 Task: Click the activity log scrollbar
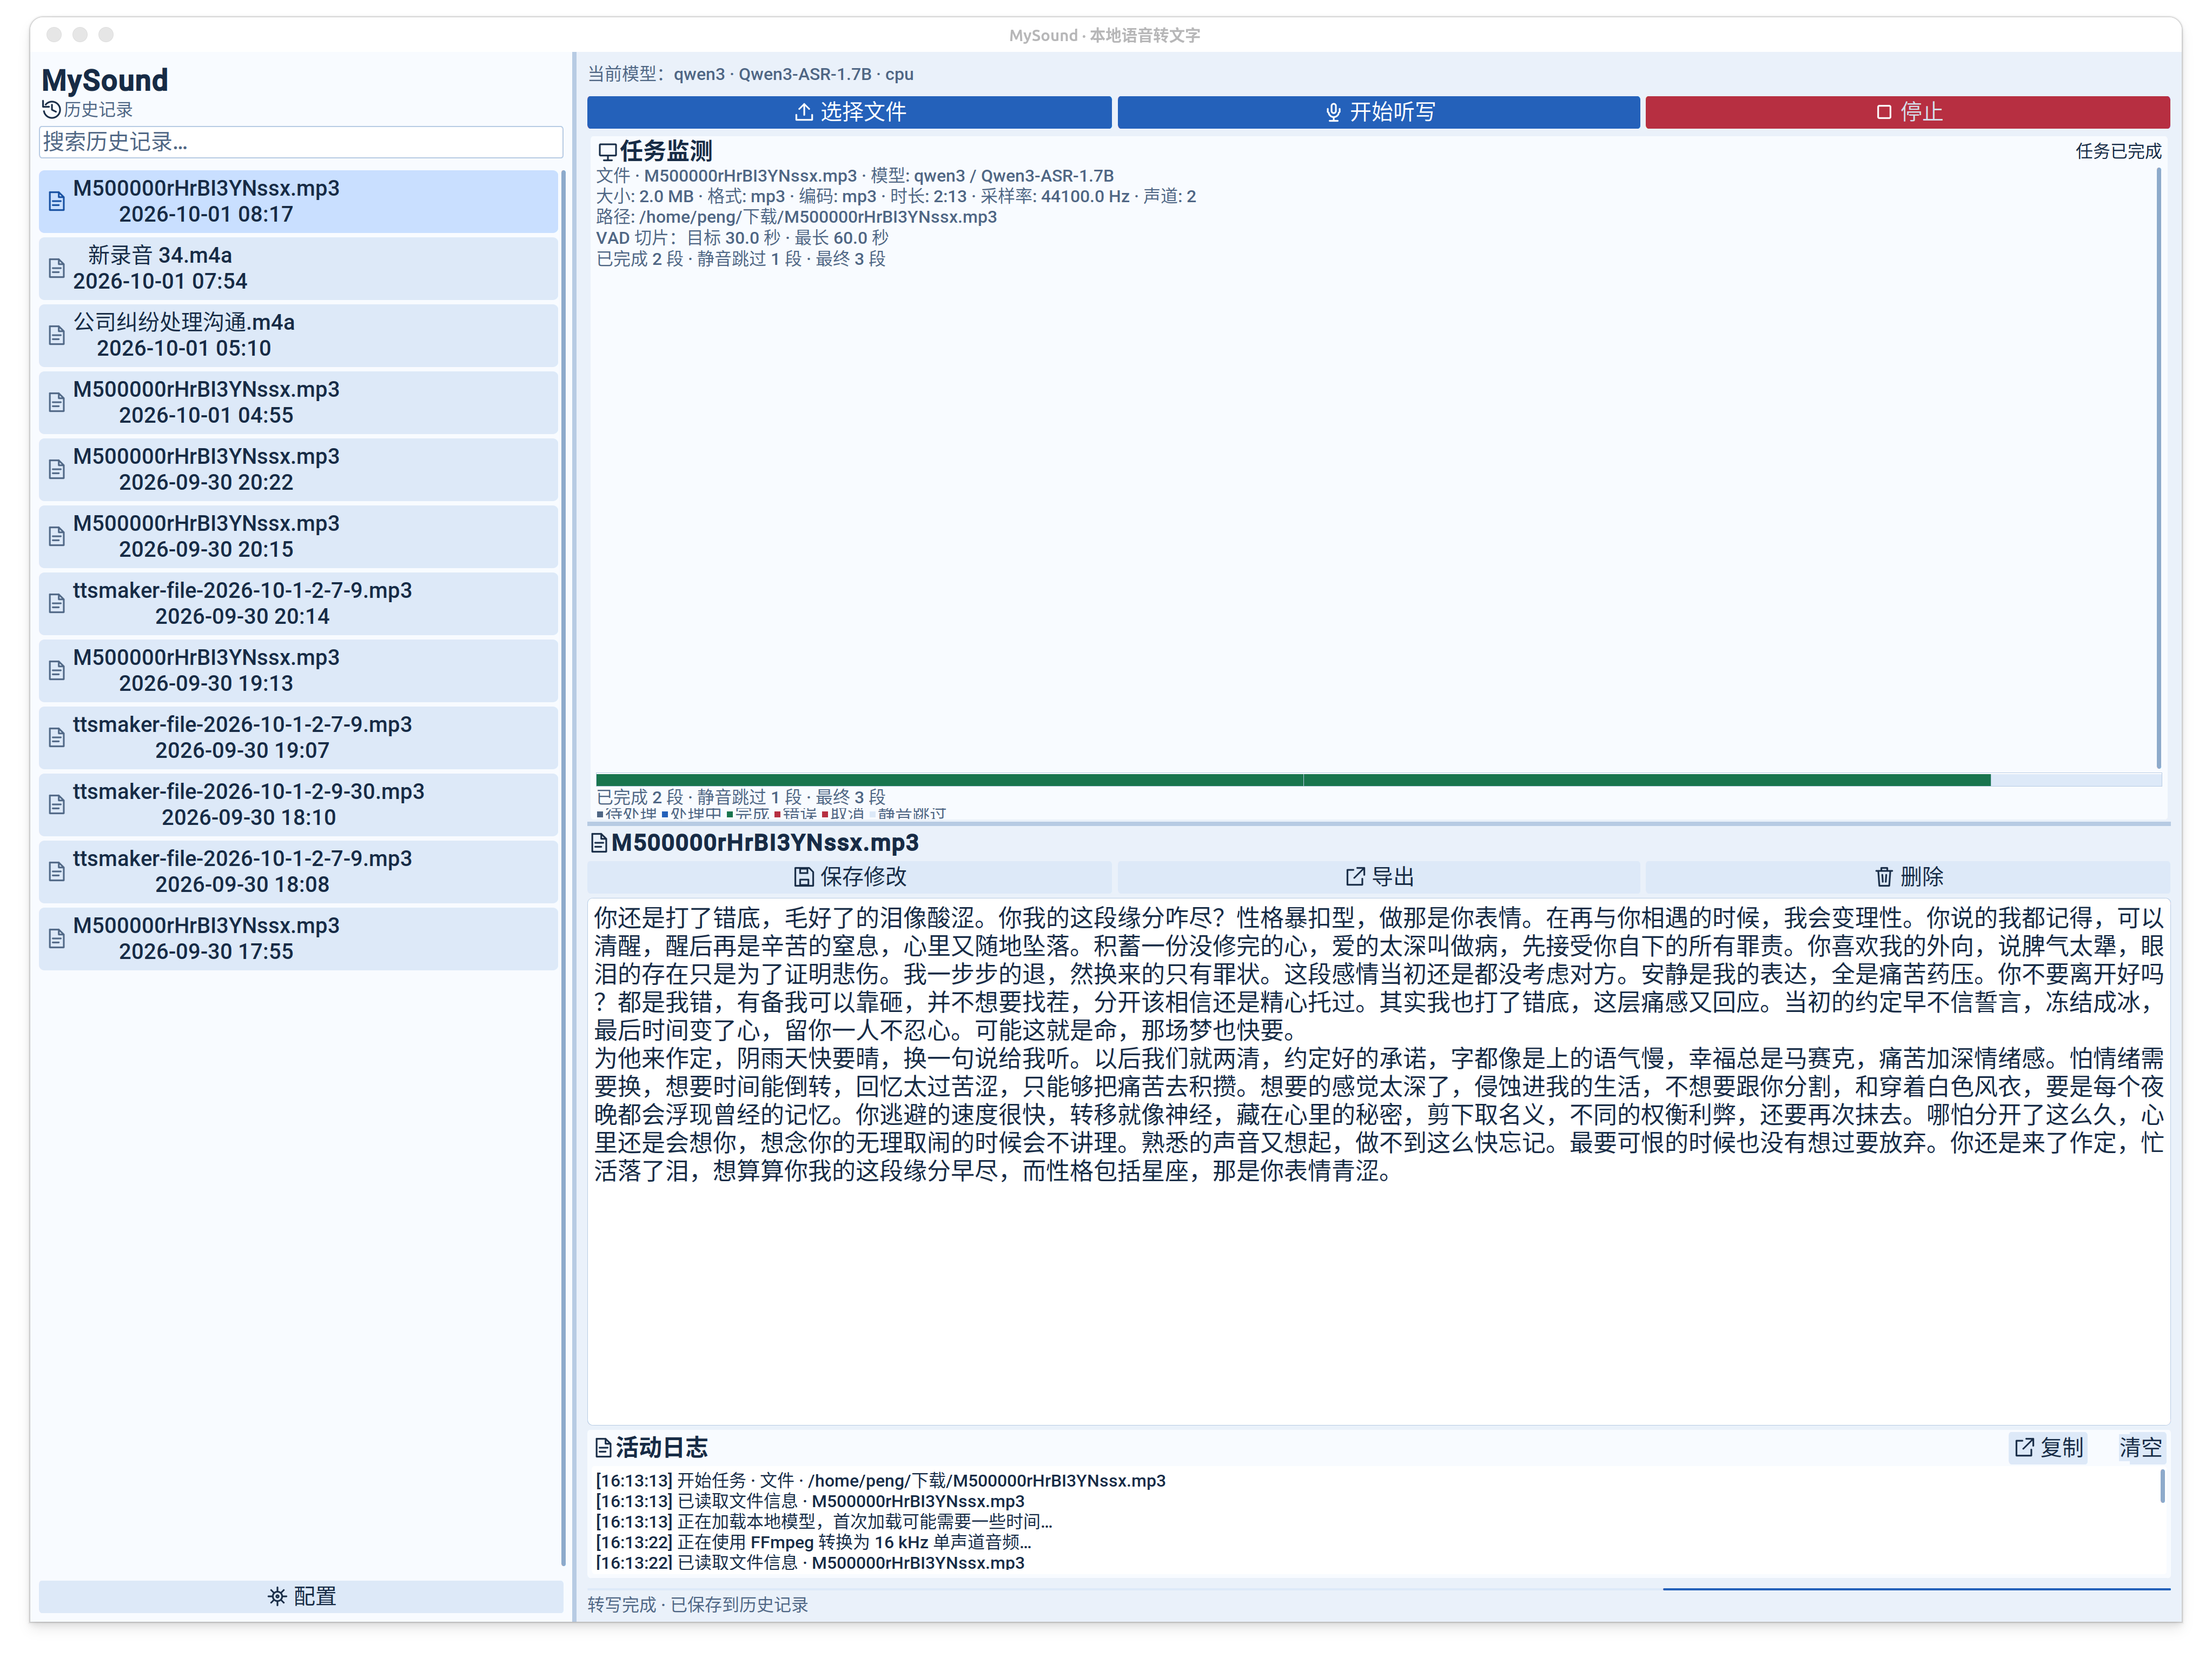click(2162, 1485)
